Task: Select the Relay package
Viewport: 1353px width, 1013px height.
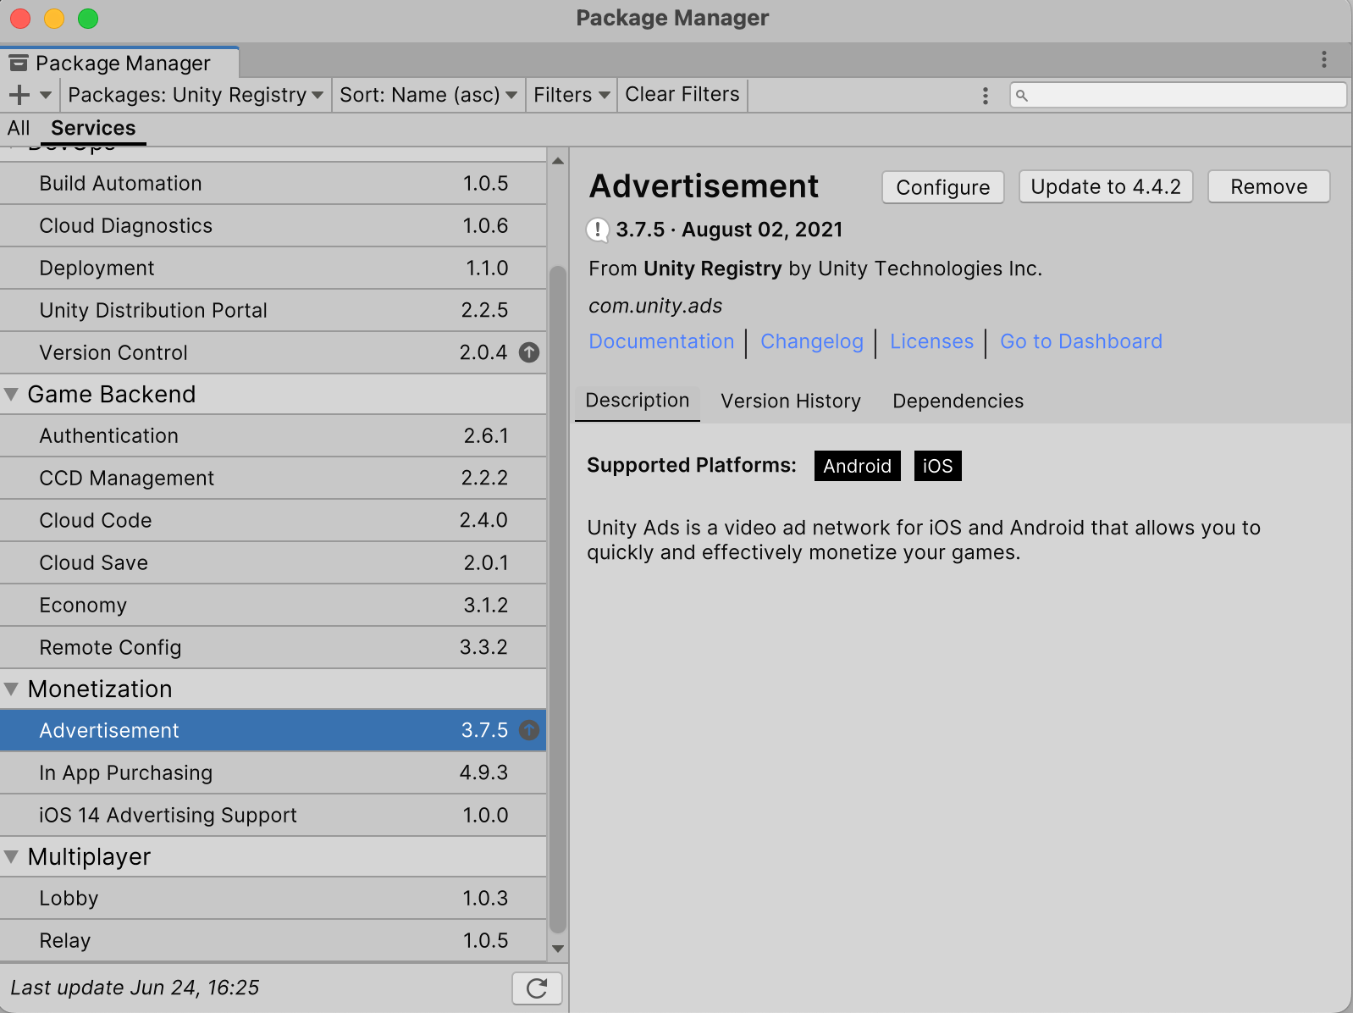Action: click(x=273, y=940)
